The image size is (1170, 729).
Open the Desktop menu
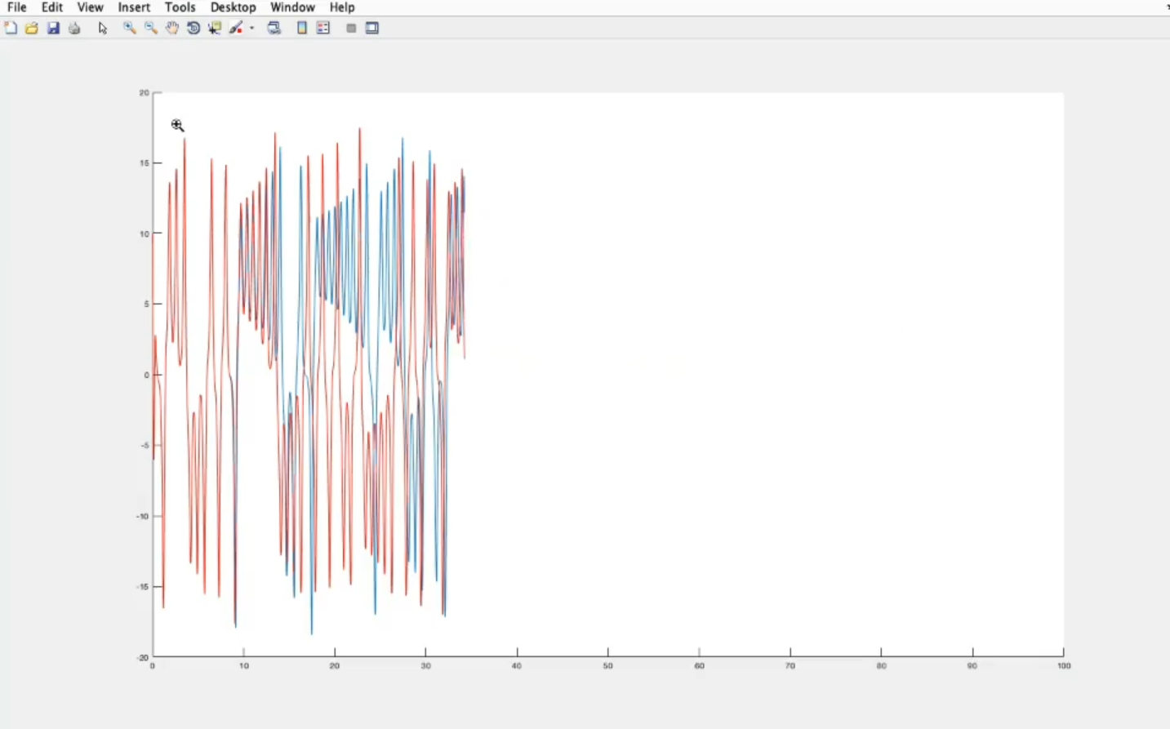(x=233, y=7)
